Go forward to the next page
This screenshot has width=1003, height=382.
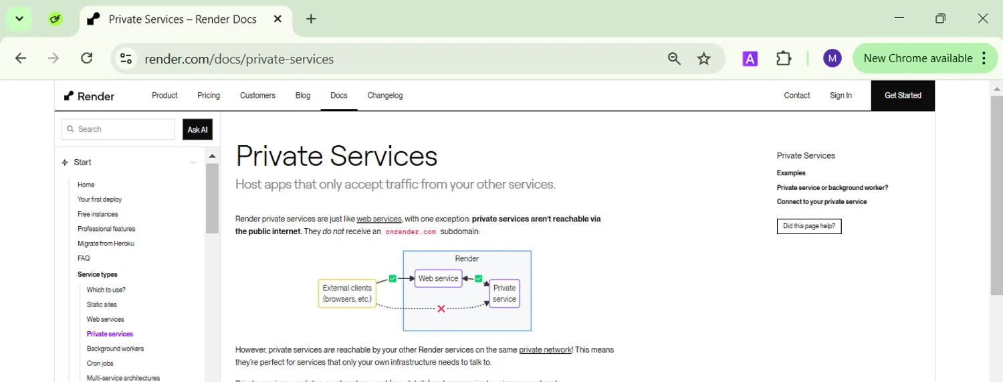click(x=53, y=58)
